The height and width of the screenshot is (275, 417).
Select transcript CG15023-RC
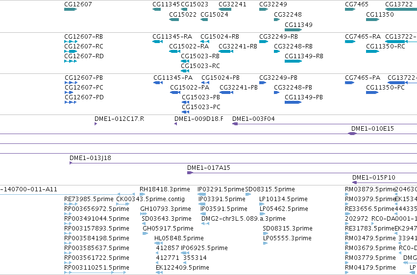click(200, 66)
